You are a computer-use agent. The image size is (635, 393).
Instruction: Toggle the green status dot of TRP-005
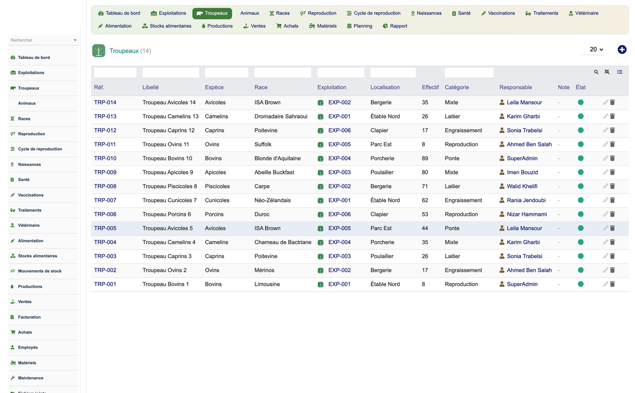(581, 228)
